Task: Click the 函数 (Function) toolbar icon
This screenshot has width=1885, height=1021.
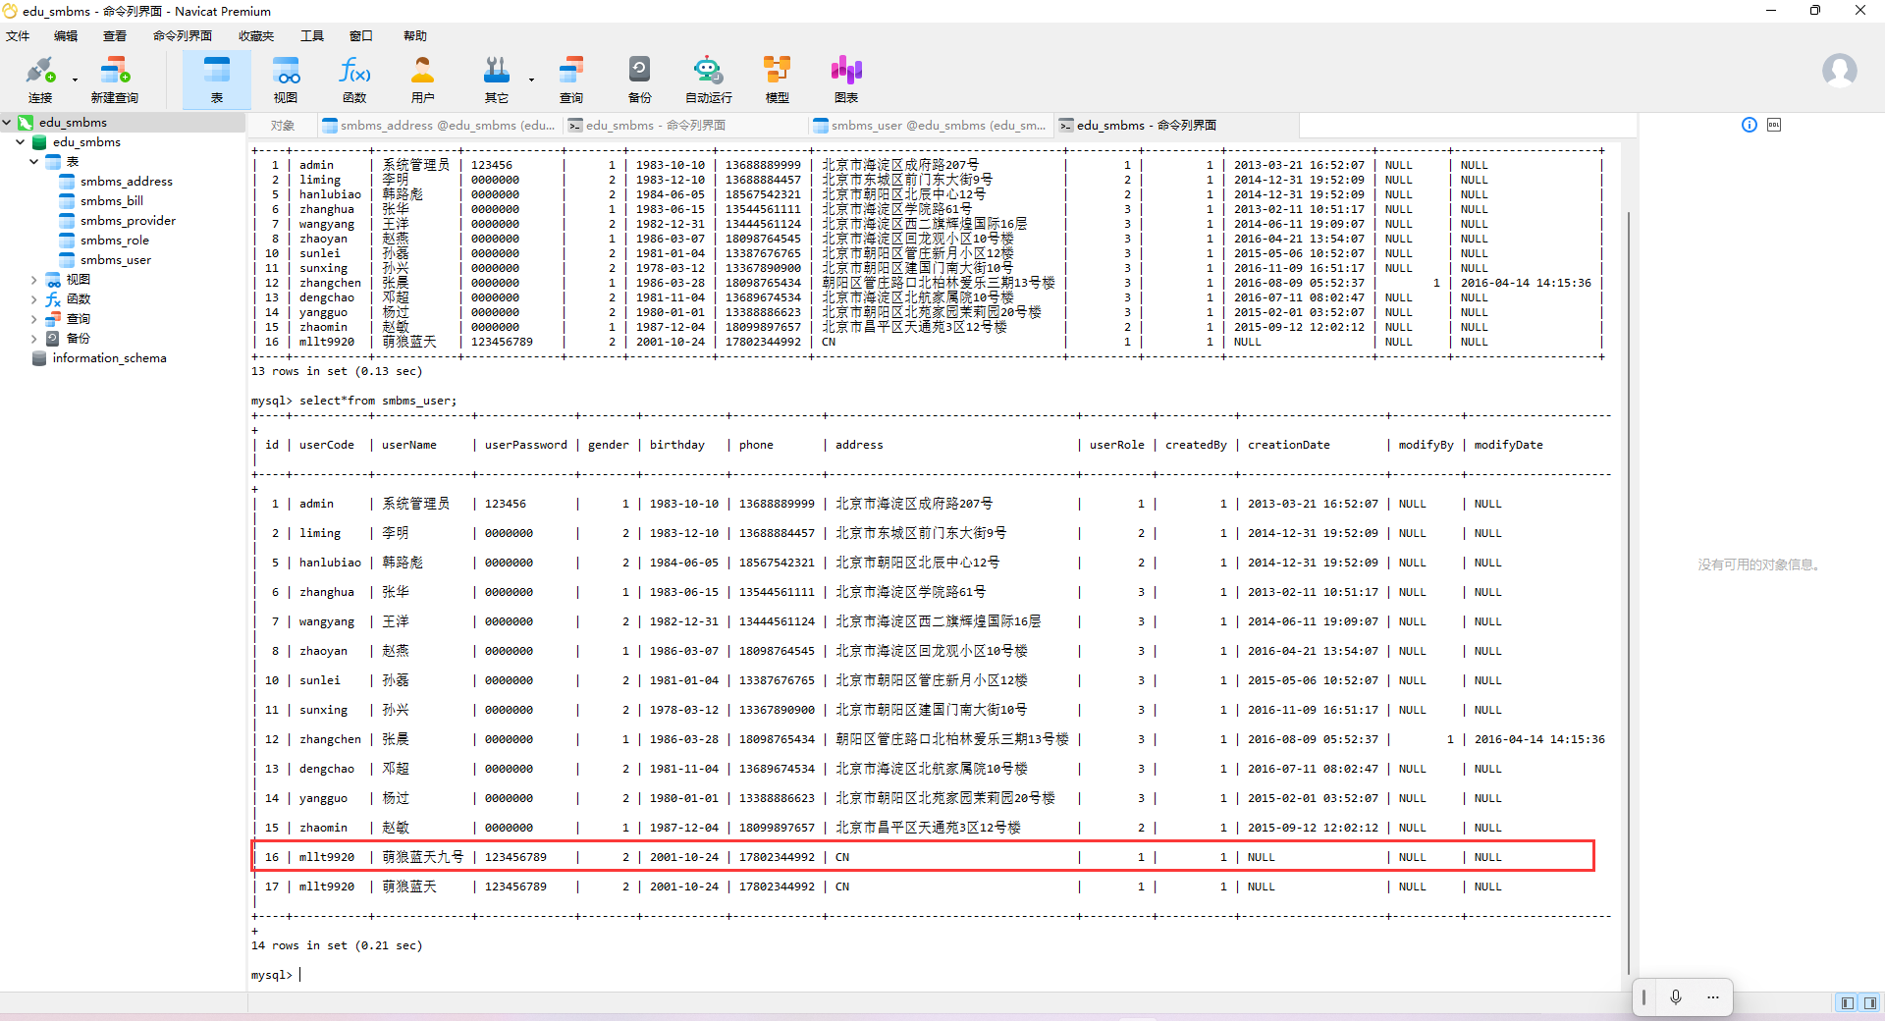Action: [354, 80]
